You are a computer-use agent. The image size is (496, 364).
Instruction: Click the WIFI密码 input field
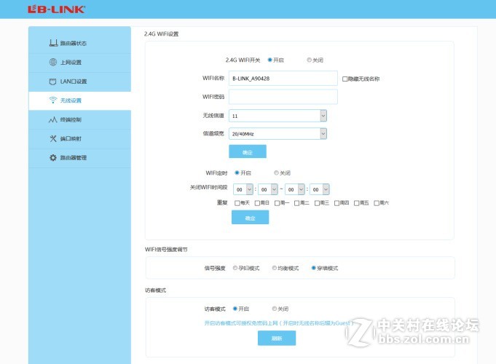point(283,97)
